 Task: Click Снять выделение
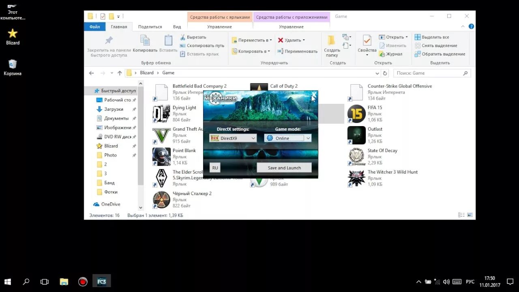[436, 45]
